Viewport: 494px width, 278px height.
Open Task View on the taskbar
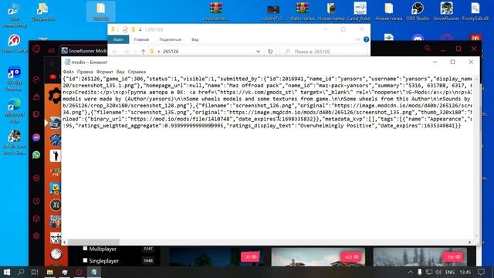coord(35,272)
